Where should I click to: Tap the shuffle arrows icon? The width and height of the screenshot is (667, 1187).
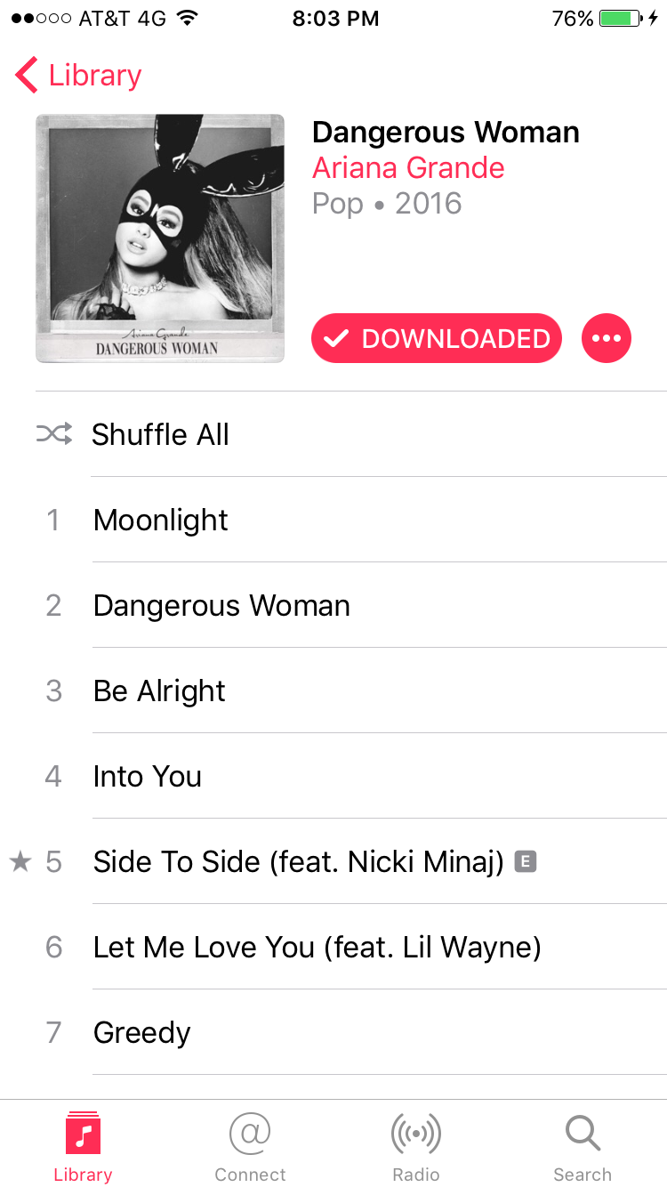[x=54, y=434]
